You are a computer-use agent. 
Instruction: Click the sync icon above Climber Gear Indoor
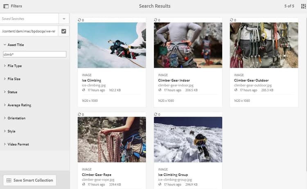point(156,20)
